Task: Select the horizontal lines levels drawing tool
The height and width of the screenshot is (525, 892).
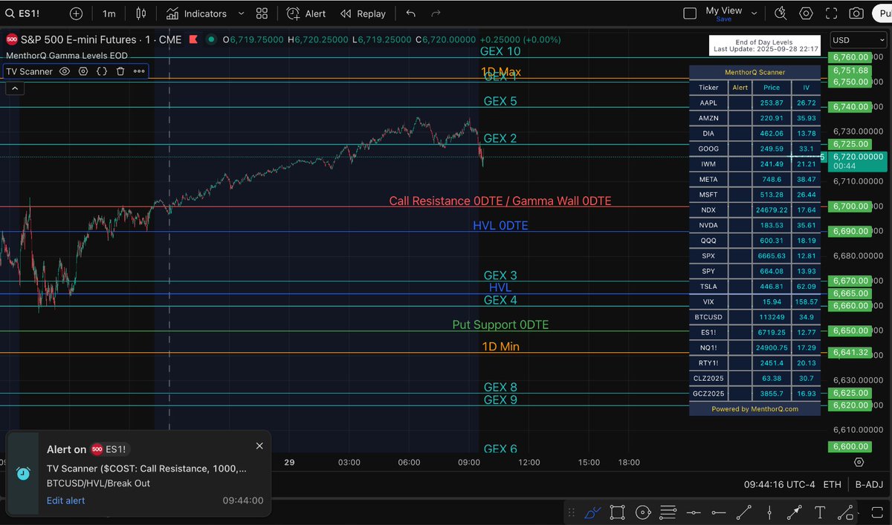Action: click(668, 512)
